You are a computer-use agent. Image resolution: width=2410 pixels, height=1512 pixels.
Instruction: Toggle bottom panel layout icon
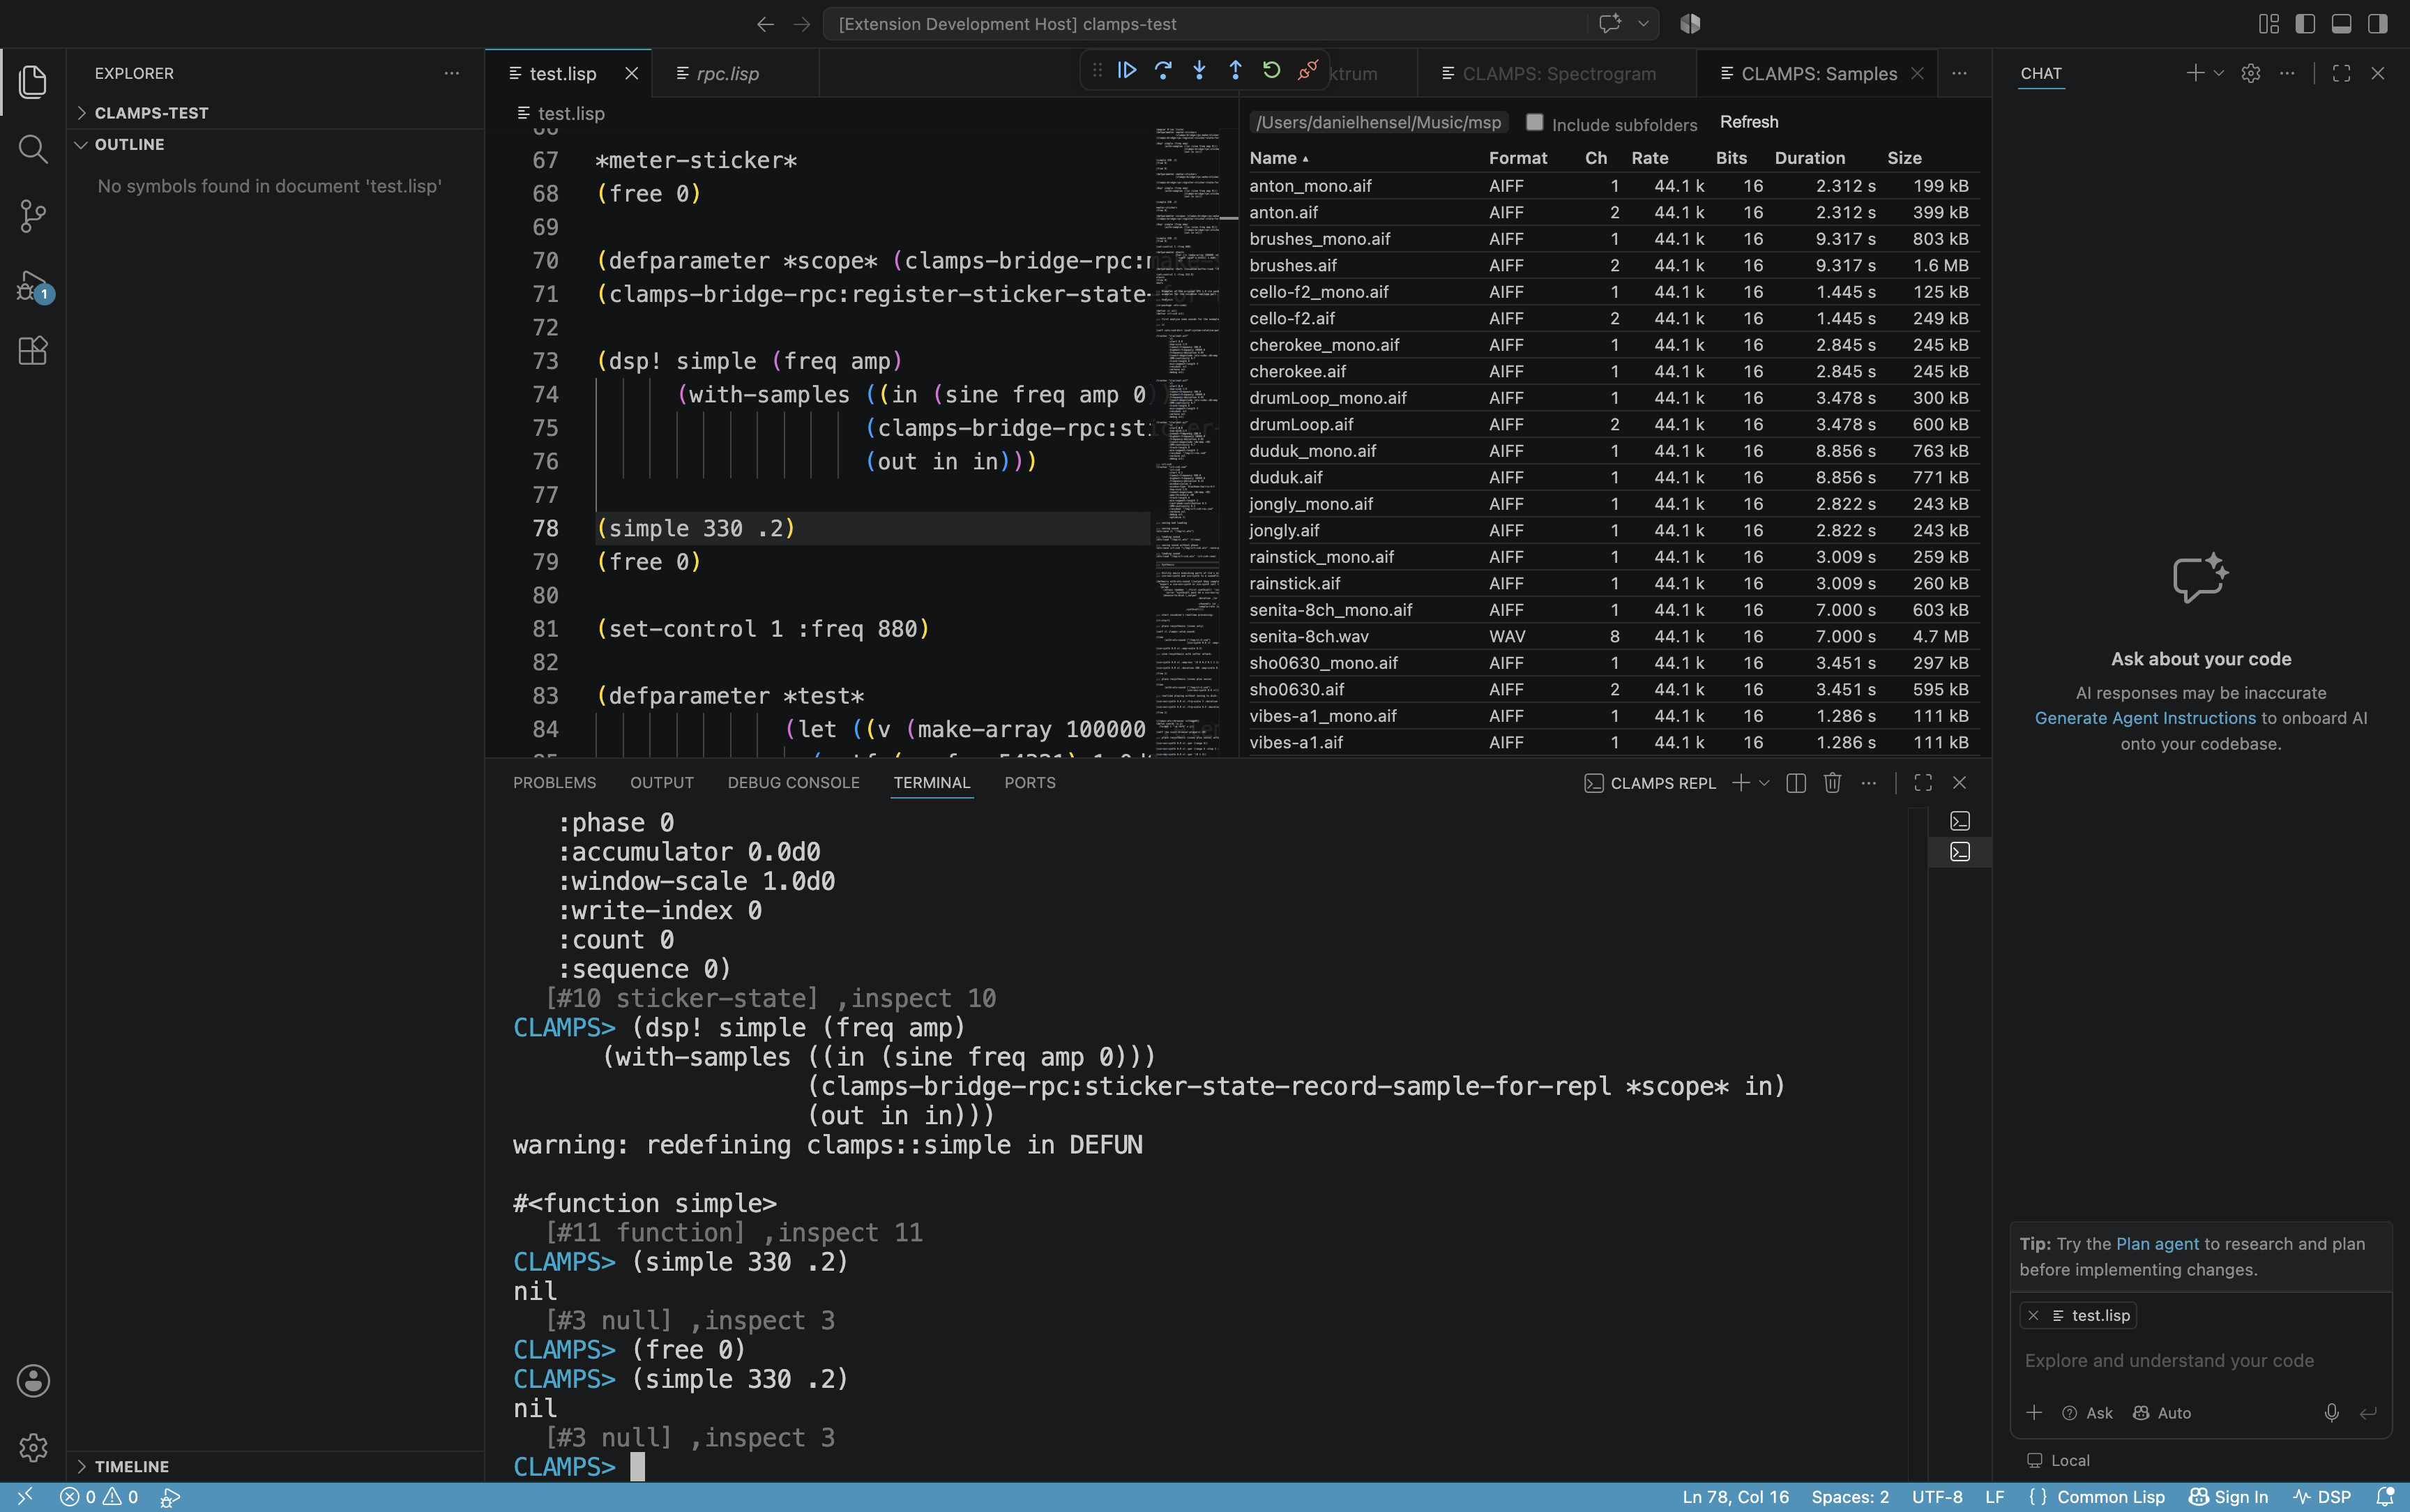(2341, 24)
